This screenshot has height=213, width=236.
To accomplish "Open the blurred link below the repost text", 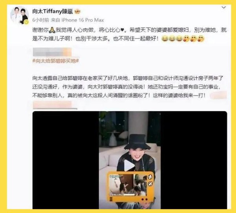I will 52,105.
